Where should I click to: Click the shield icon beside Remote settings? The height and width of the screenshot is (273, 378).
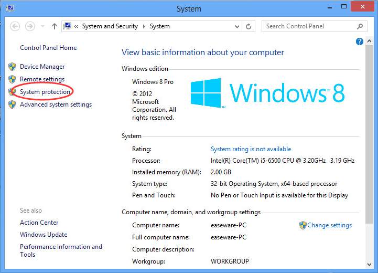coord(12,79)
